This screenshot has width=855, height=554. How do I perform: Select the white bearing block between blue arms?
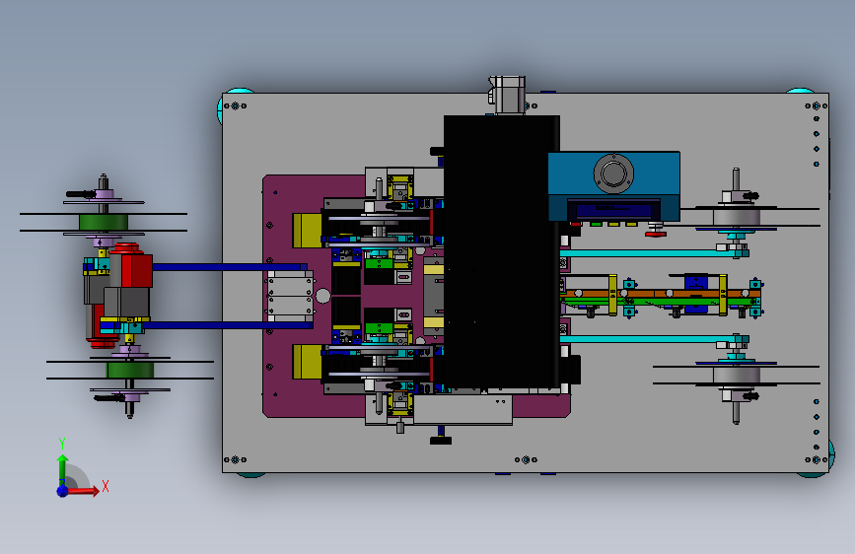click(290, 296)
